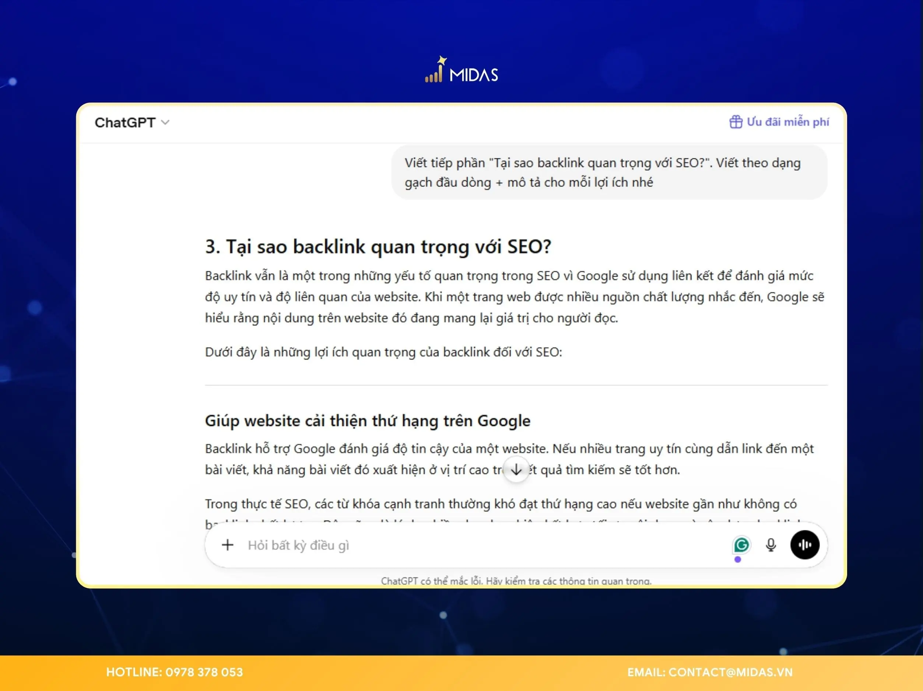Select the user message bubble about backlink
Image resolution: width=923 pixels, height=691 pixels.
pyautogui.click(x=609, y=172)
